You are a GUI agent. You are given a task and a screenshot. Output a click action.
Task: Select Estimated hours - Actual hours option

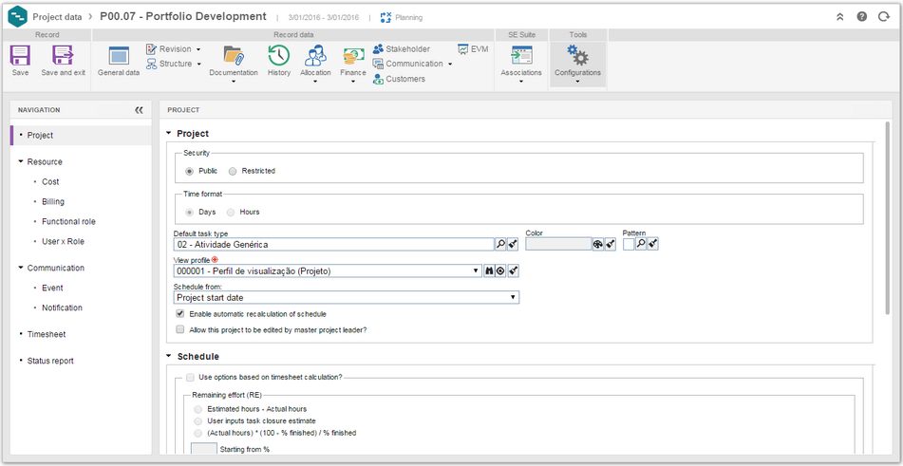pyautogui.click(x=198, y=409)
